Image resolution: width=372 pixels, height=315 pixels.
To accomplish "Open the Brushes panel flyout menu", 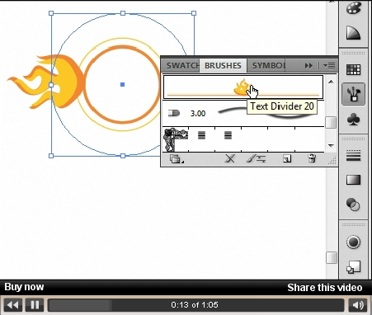I will coord(329,66).
